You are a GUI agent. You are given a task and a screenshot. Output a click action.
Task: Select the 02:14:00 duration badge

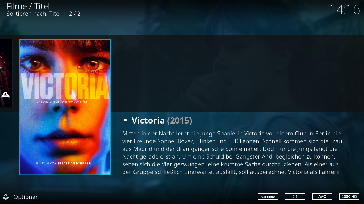268,197
